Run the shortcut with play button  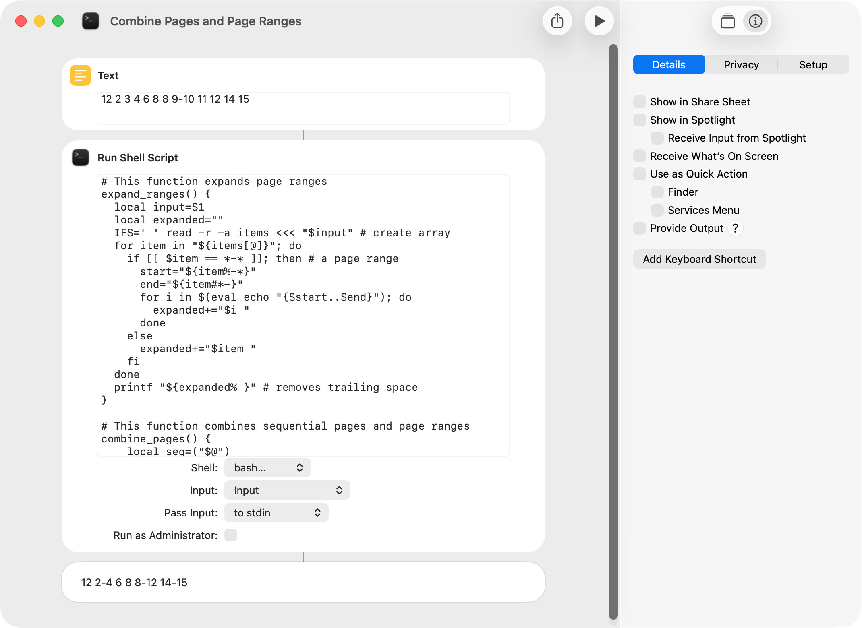click(599, 21)
